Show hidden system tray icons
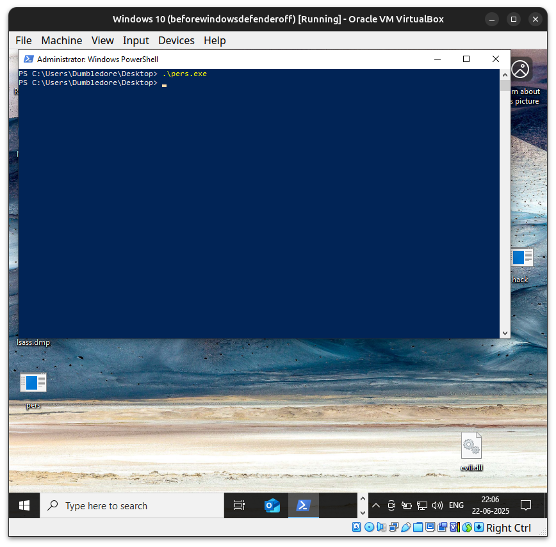This screenshot has height=547, width=556. (x=376, y=505)
